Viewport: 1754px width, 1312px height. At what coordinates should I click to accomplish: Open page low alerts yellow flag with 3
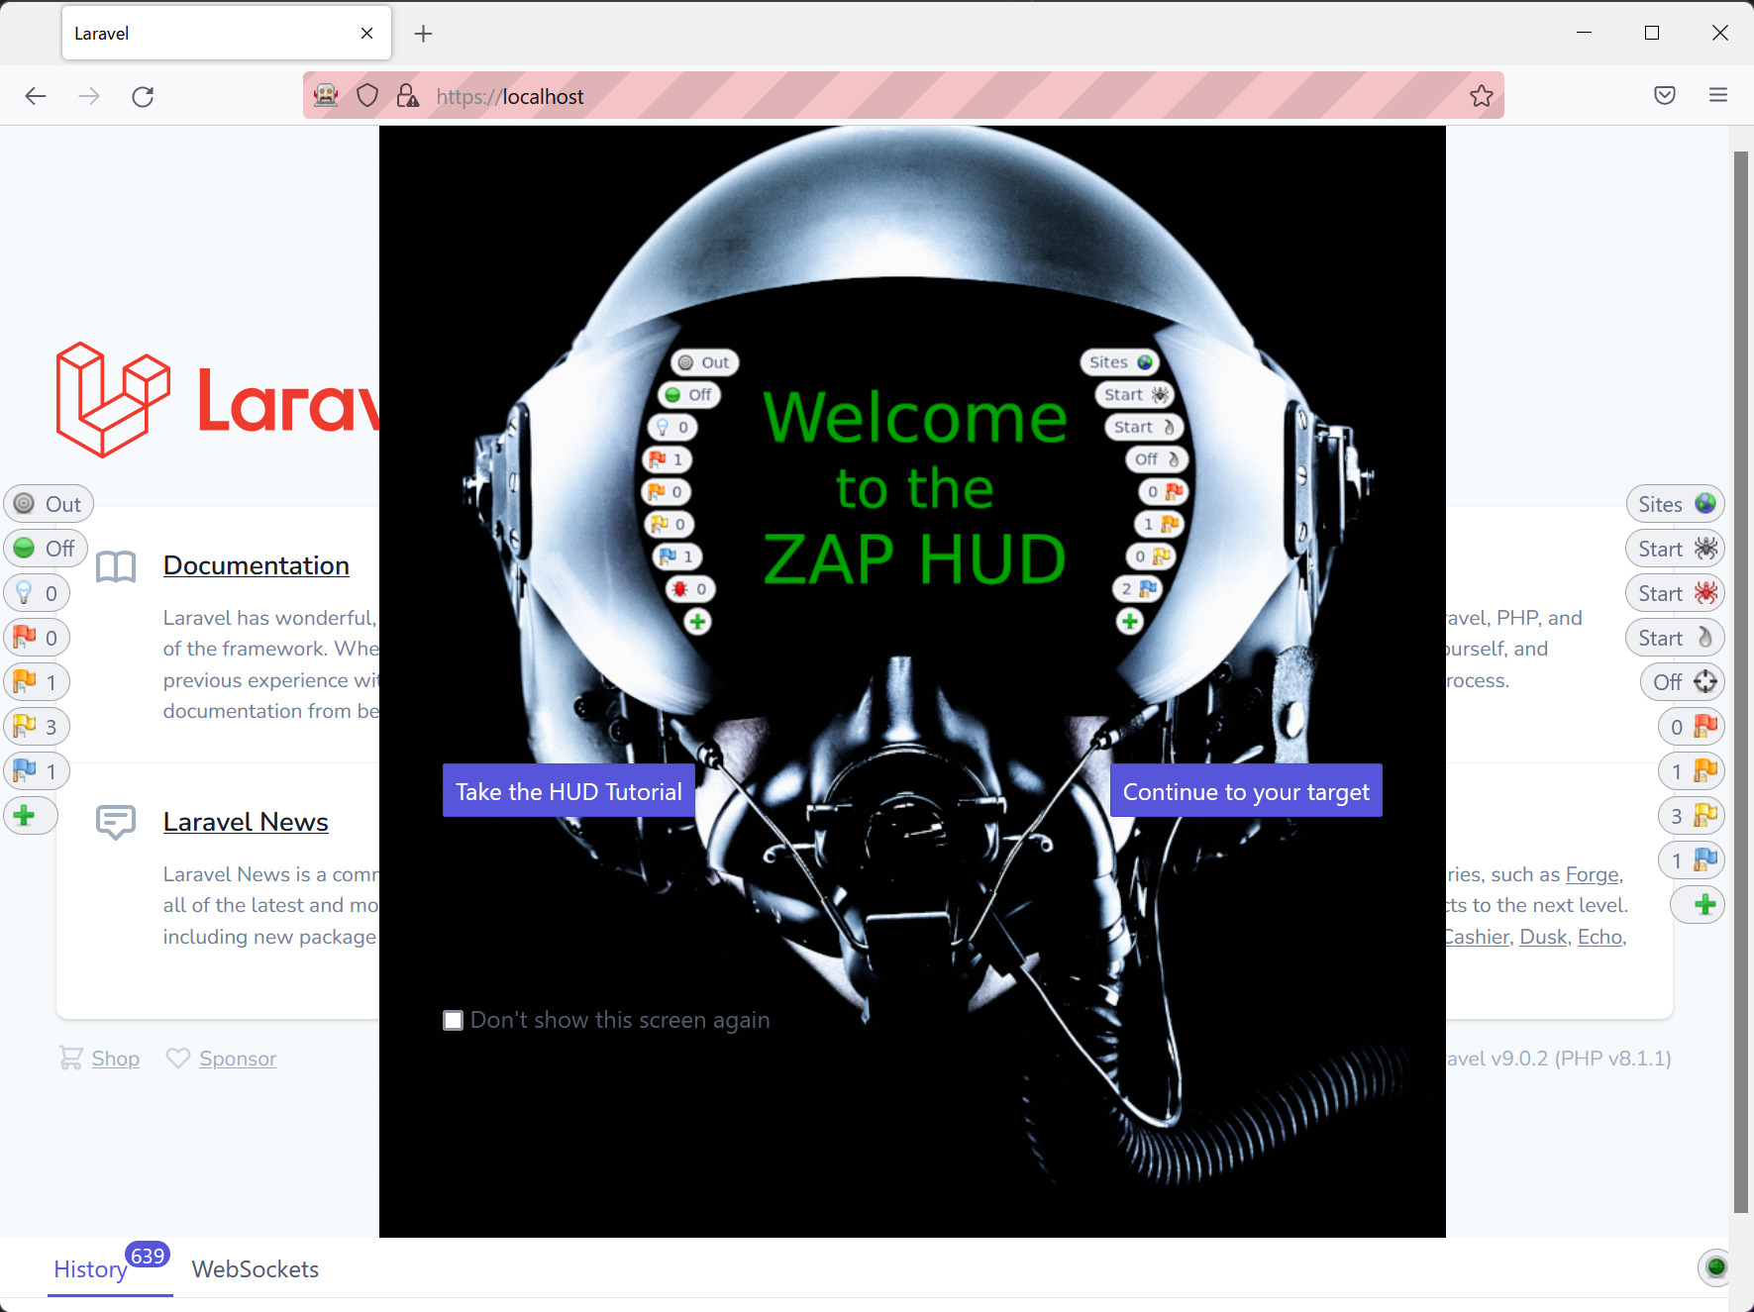click(37, 727)
